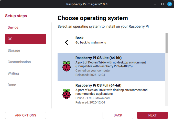Maximize the Imager window

coord(162,4)
